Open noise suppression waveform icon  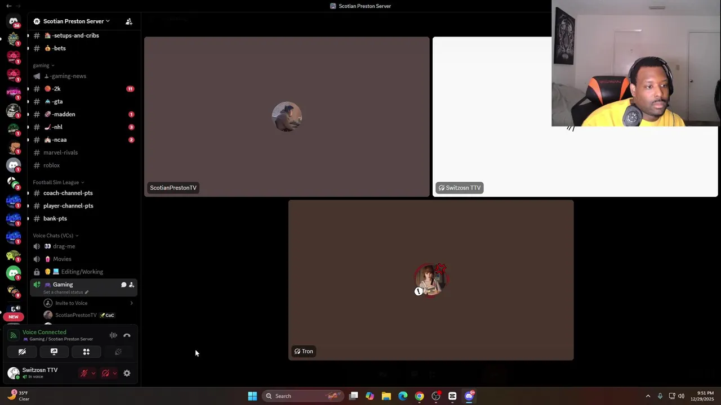[113, 336]
